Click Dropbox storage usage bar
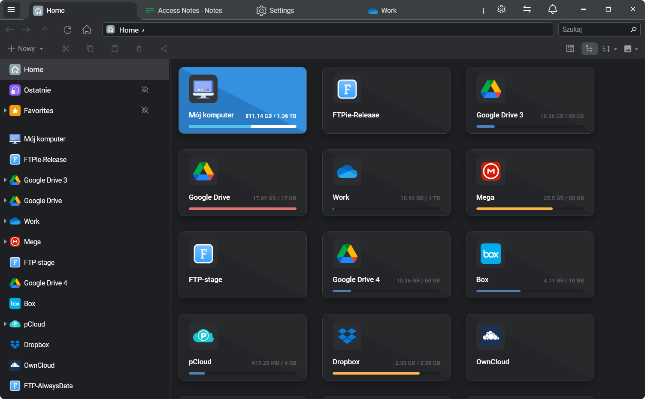Screen dimensions: 645x399 point(386,373)
